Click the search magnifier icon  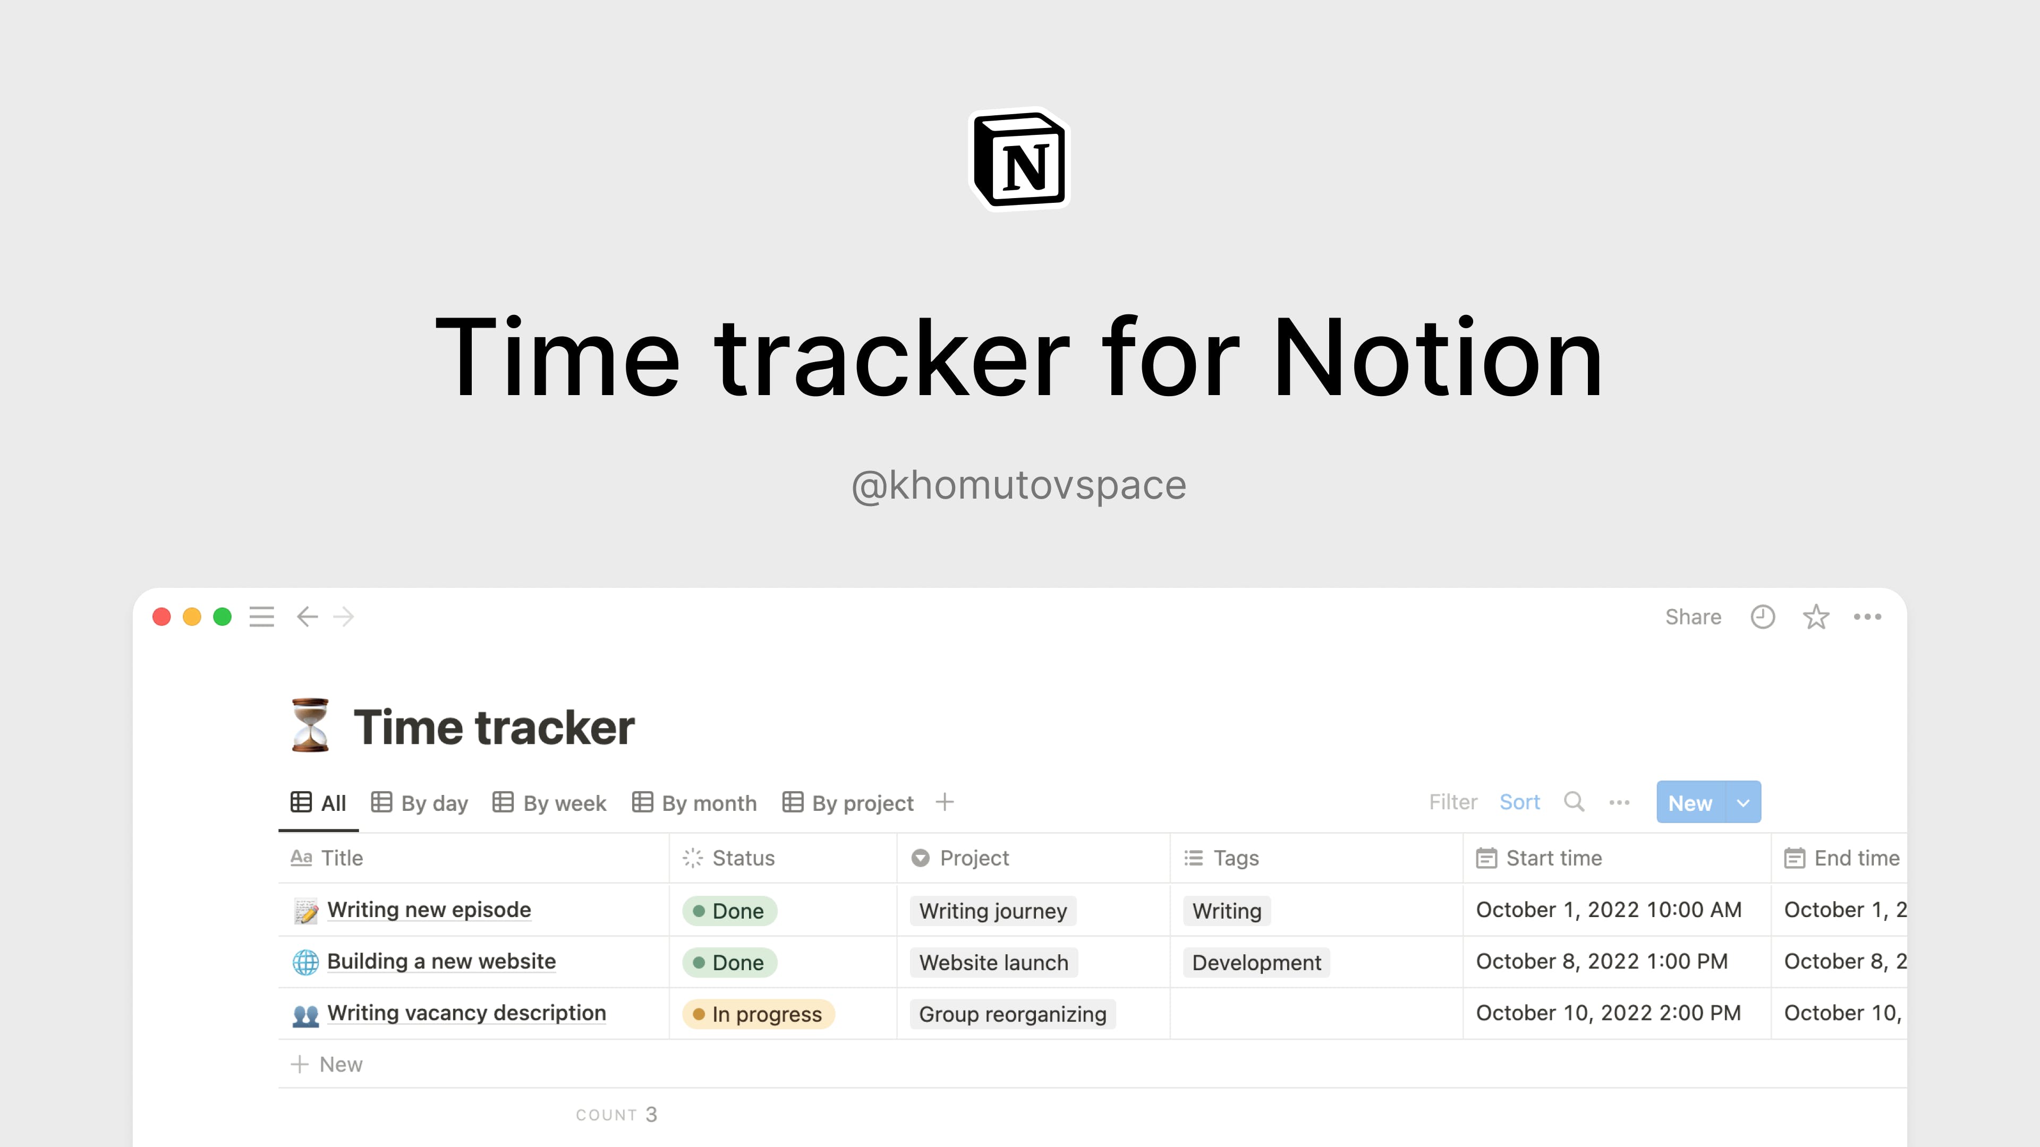(x=1572, y=802)
